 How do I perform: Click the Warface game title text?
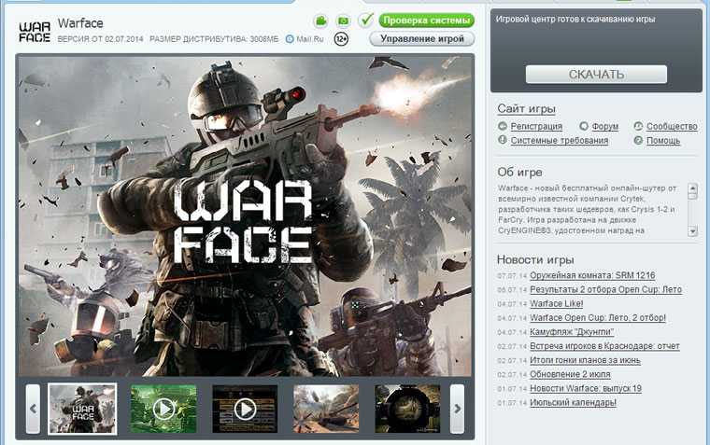[x=80, y=23]
